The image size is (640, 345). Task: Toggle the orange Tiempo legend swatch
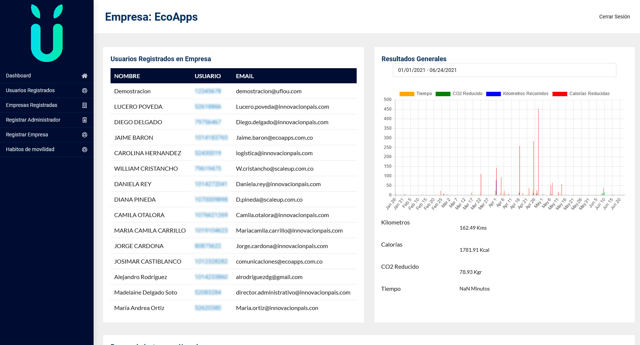click(x=407, y=94)
